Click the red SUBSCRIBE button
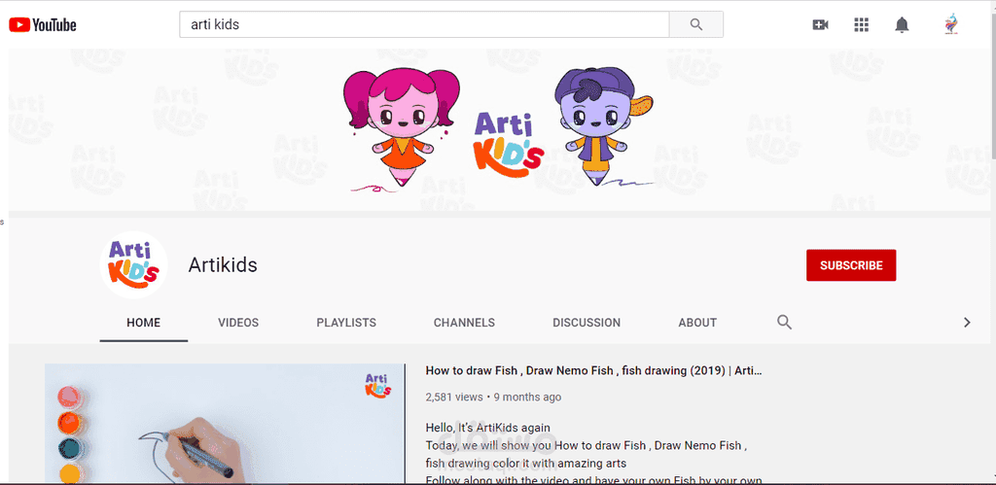The image size is (996, 485). tap(851, 265)
